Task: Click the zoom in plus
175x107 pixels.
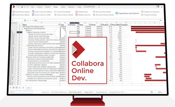Action: point(165,92)
